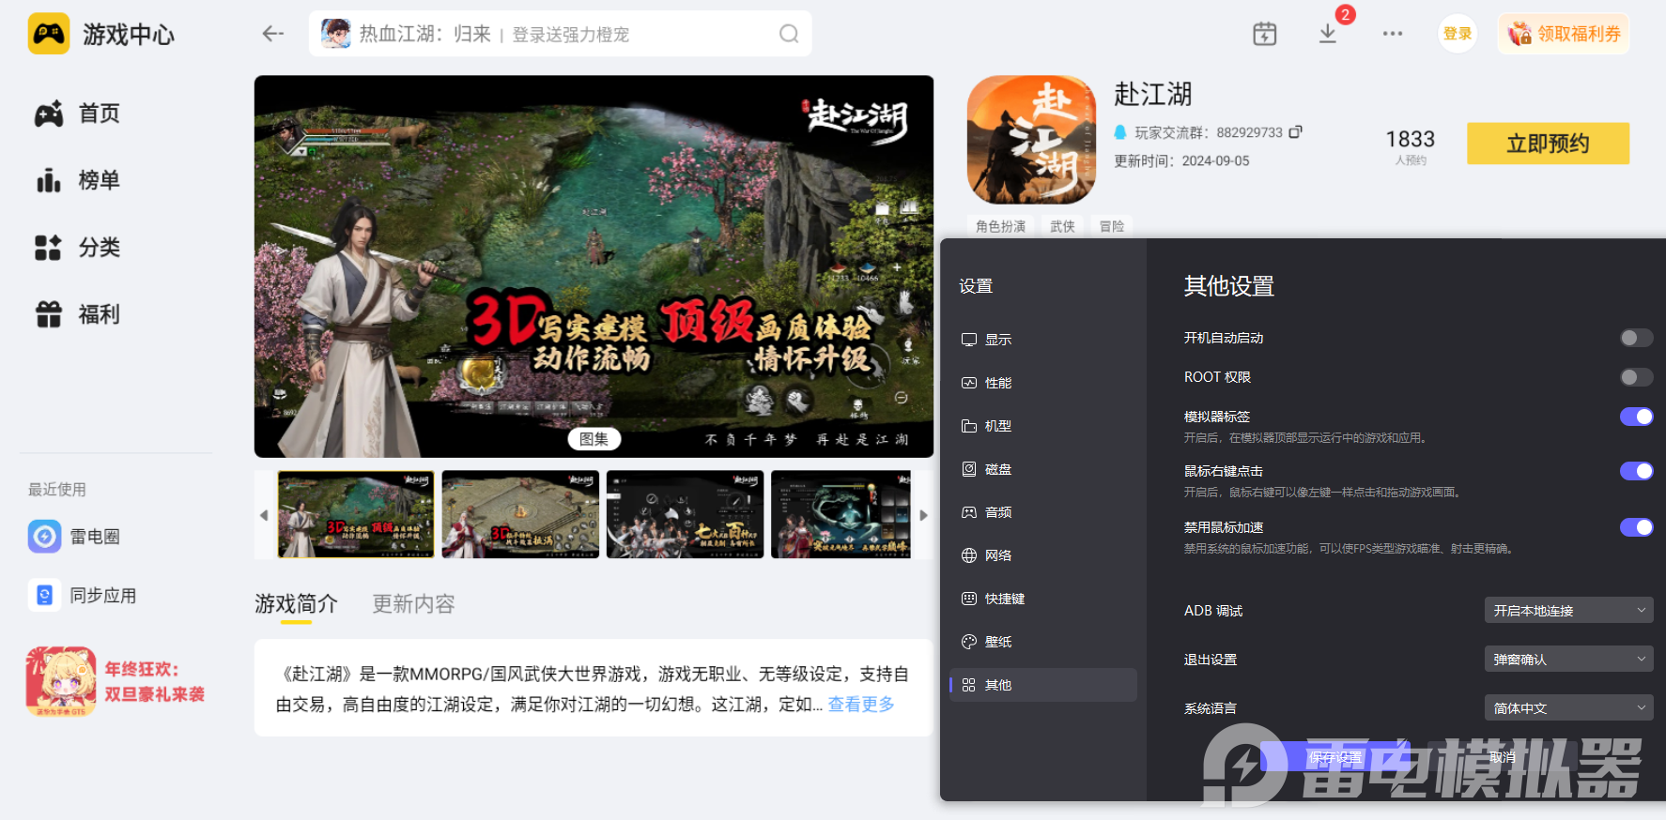Launch 雷电圈 from recently used
Image resolution: width=1666 pixels, height=820 pixels.
74,537
